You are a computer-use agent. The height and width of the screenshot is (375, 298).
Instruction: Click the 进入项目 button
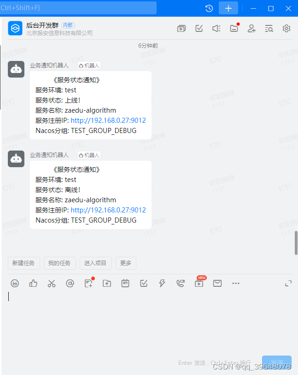[x=95, y=263]
